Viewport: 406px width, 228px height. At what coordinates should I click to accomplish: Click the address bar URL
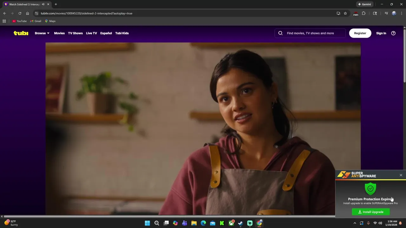[86, 13]
